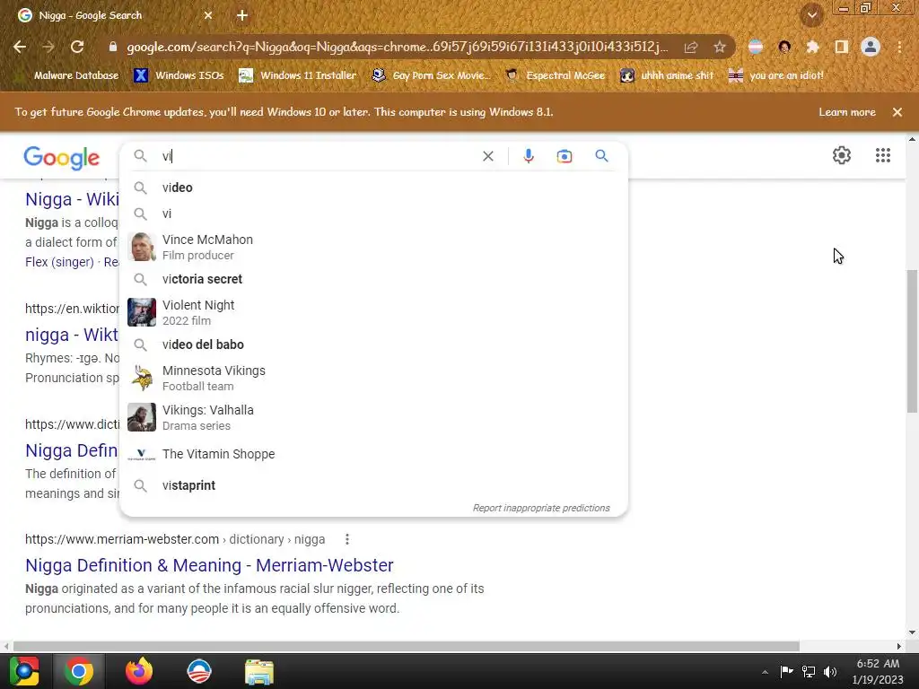The image size is (919, 689).
Task: Open the network tray icon
Action: (809, 672)
